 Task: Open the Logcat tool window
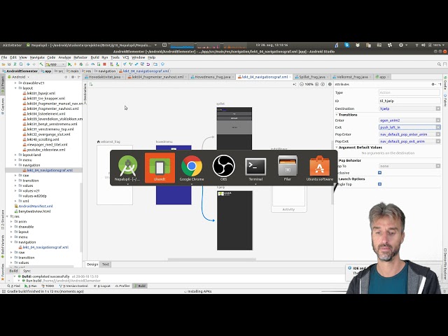102,286
